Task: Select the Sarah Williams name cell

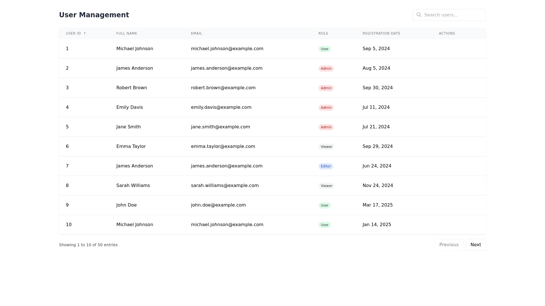Action: coord(133,186)
